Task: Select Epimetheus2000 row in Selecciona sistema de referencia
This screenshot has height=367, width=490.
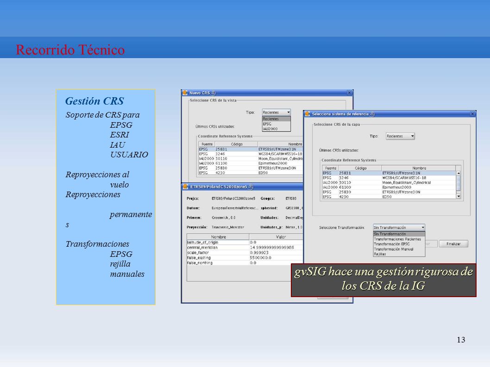Action: click(389, 187)
